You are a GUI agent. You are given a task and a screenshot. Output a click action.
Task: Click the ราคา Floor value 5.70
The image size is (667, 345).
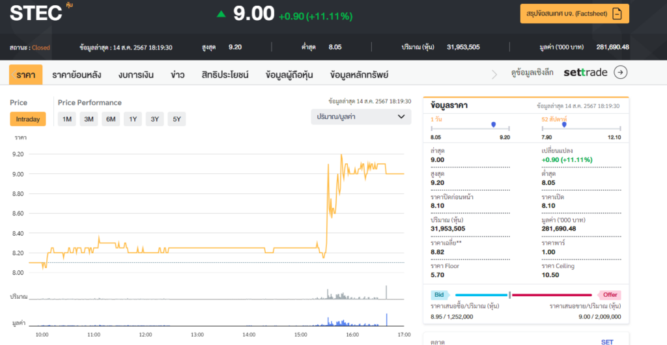437,275
